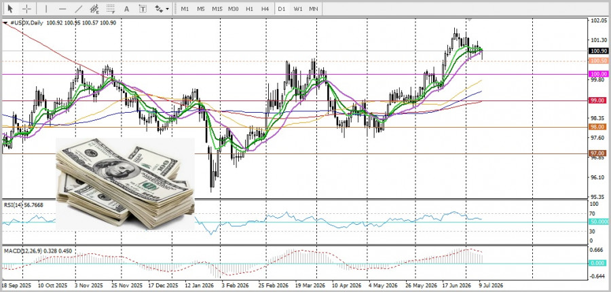Image resolution: width=611 pixels, height=292 pixels.
Task: Switch to the H1 timeframe
Action: (x=249, y=9)
